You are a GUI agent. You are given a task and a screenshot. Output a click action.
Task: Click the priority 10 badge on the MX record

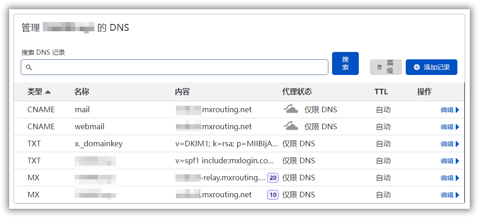pos(273,195)
